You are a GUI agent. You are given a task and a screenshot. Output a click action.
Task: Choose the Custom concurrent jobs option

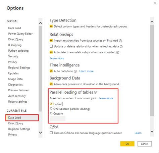[x=51, y=113]
